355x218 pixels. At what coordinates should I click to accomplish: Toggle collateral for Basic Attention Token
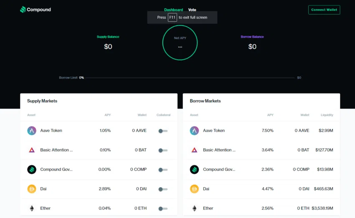tap(163, 150)
